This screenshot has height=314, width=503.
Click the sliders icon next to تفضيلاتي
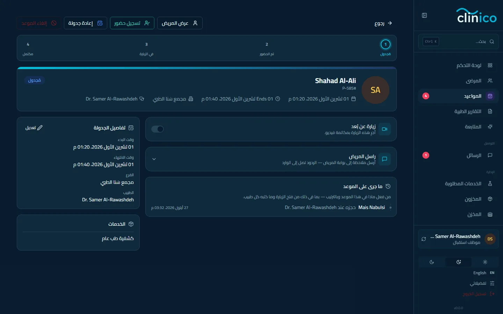point(492,283)
